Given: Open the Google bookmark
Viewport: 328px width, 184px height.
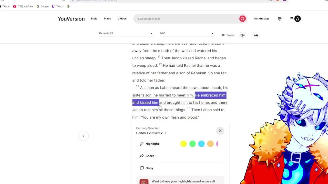Looking at the screenshot, I should (43, 6).
